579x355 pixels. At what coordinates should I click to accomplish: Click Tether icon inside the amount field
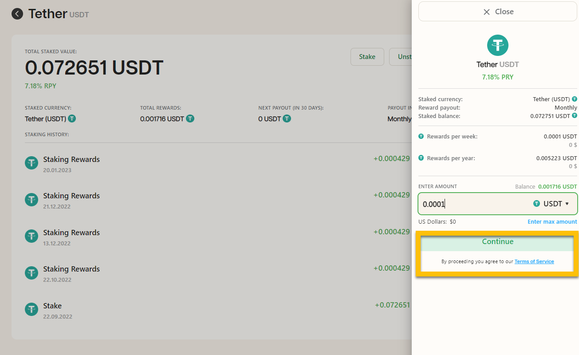[536, 204]
